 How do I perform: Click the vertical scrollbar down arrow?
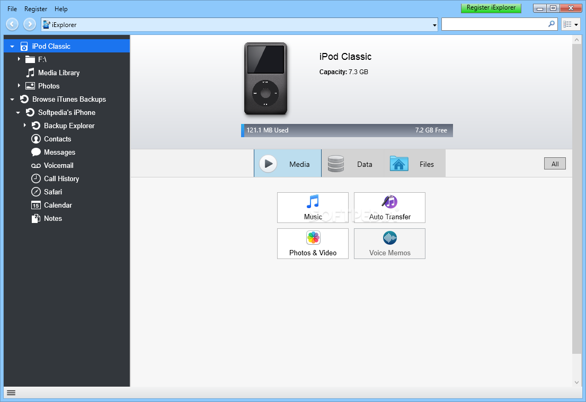pos(576,382)
